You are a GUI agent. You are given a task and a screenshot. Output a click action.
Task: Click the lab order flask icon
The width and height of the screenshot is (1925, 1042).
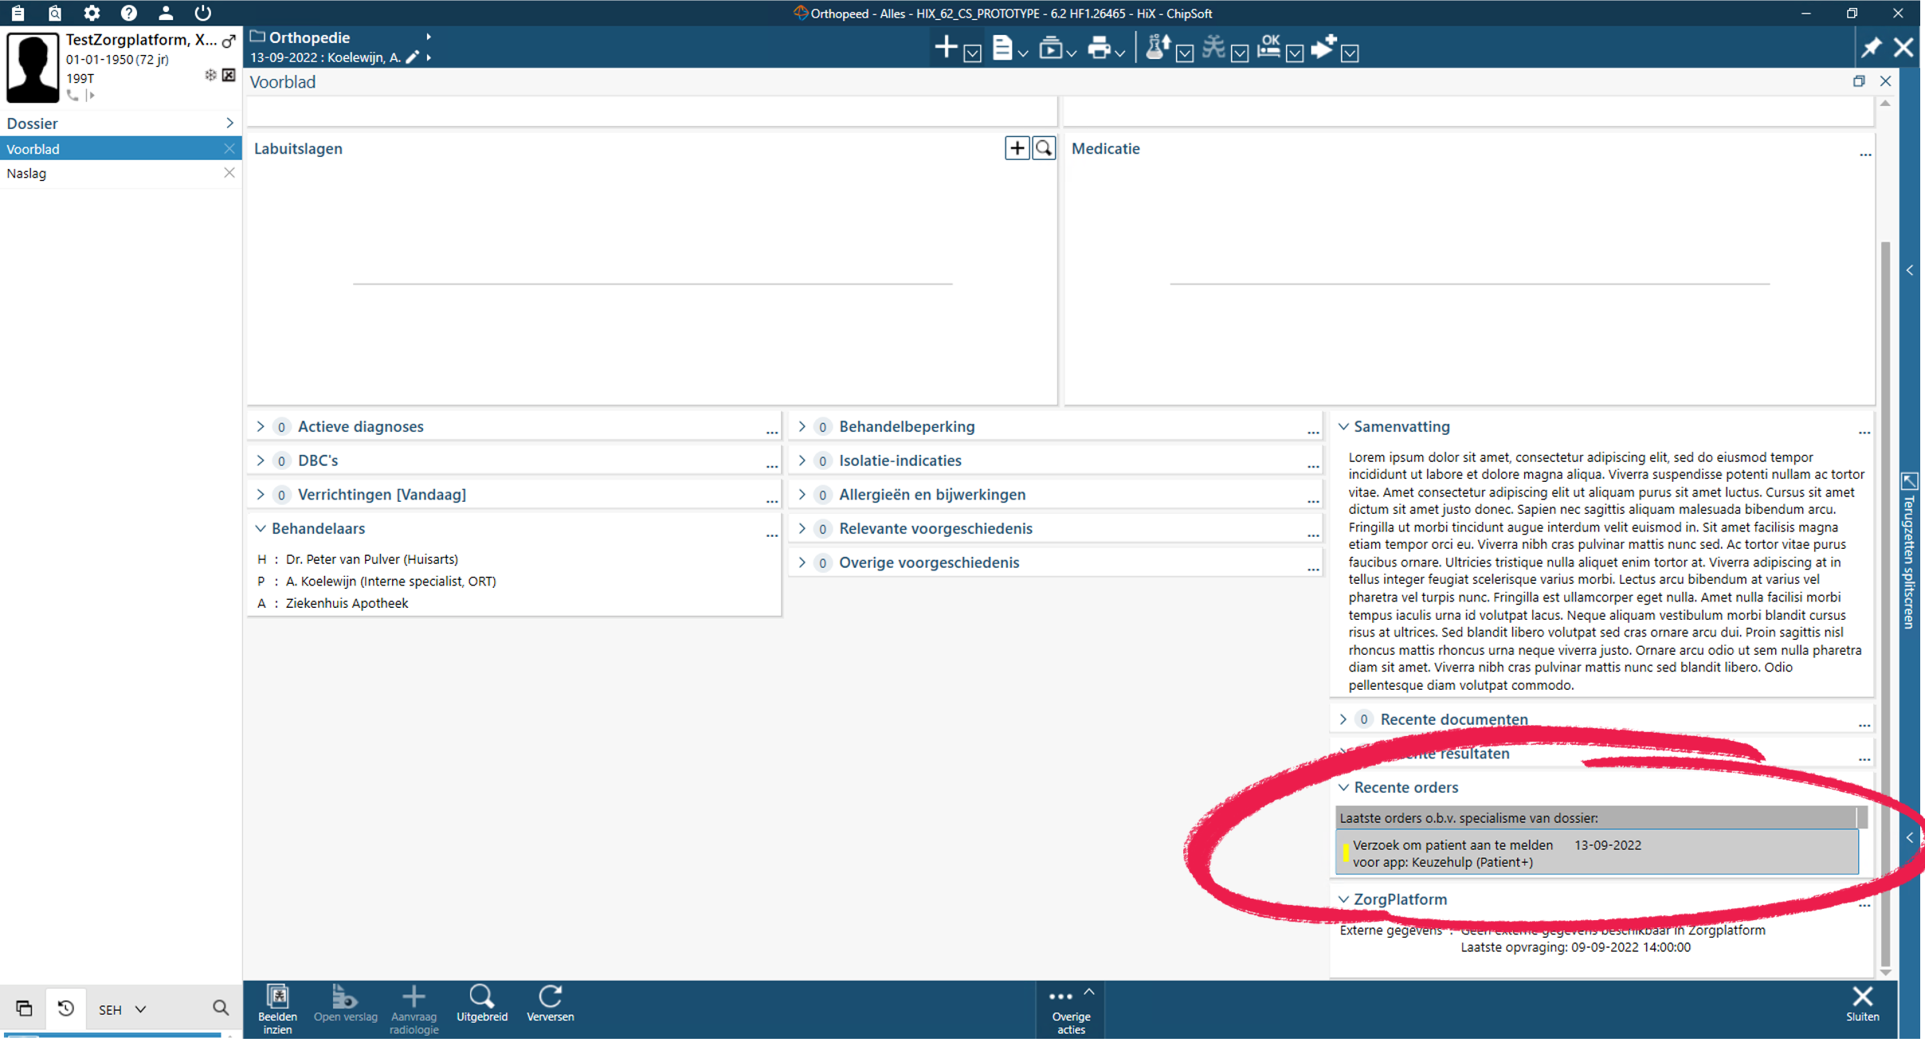[1157, 48]
